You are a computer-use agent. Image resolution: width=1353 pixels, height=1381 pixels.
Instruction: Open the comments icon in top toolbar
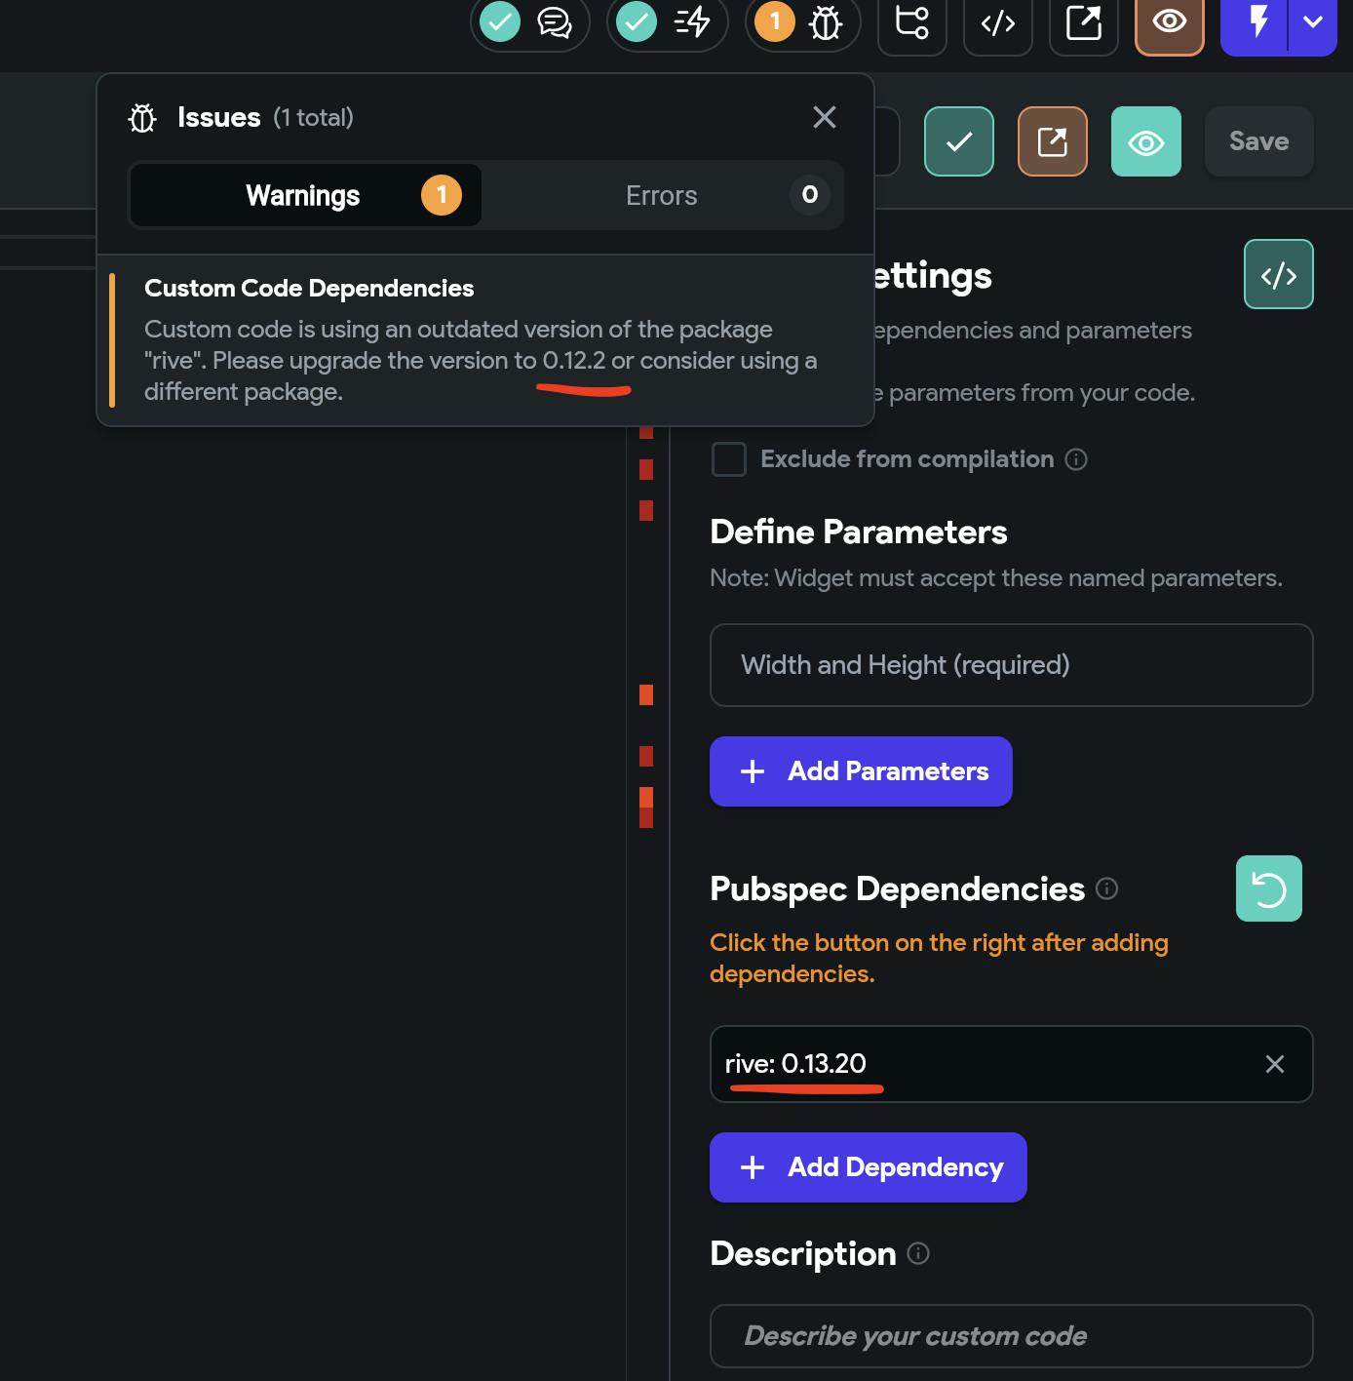coord(554,21)
